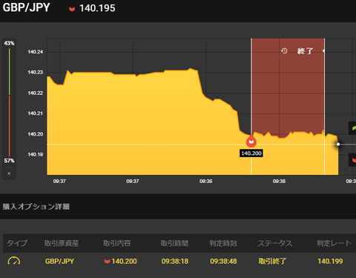This screenshot has height=278, width=356.
Task: Click the 09:38:18 trade time cell
Action: [175, 261]
